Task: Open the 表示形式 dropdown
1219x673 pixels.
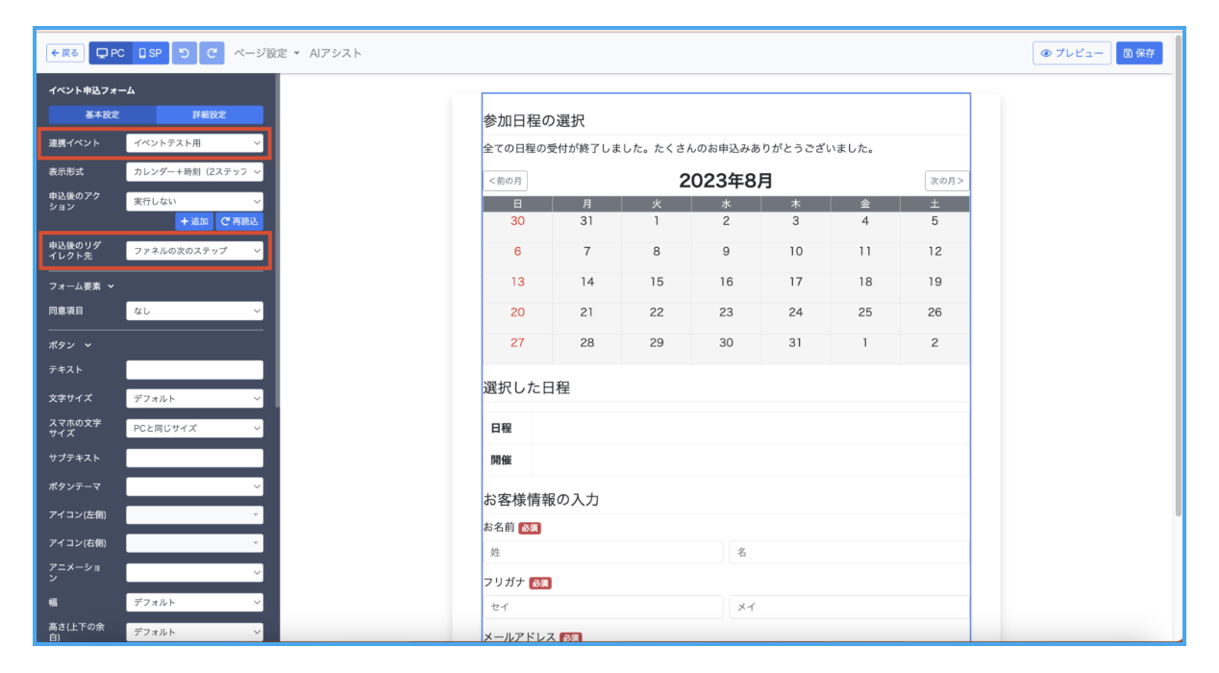Action: (194, 172)
